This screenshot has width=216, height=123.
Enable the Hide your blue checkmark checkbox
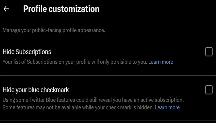click(x=209, y=90)
